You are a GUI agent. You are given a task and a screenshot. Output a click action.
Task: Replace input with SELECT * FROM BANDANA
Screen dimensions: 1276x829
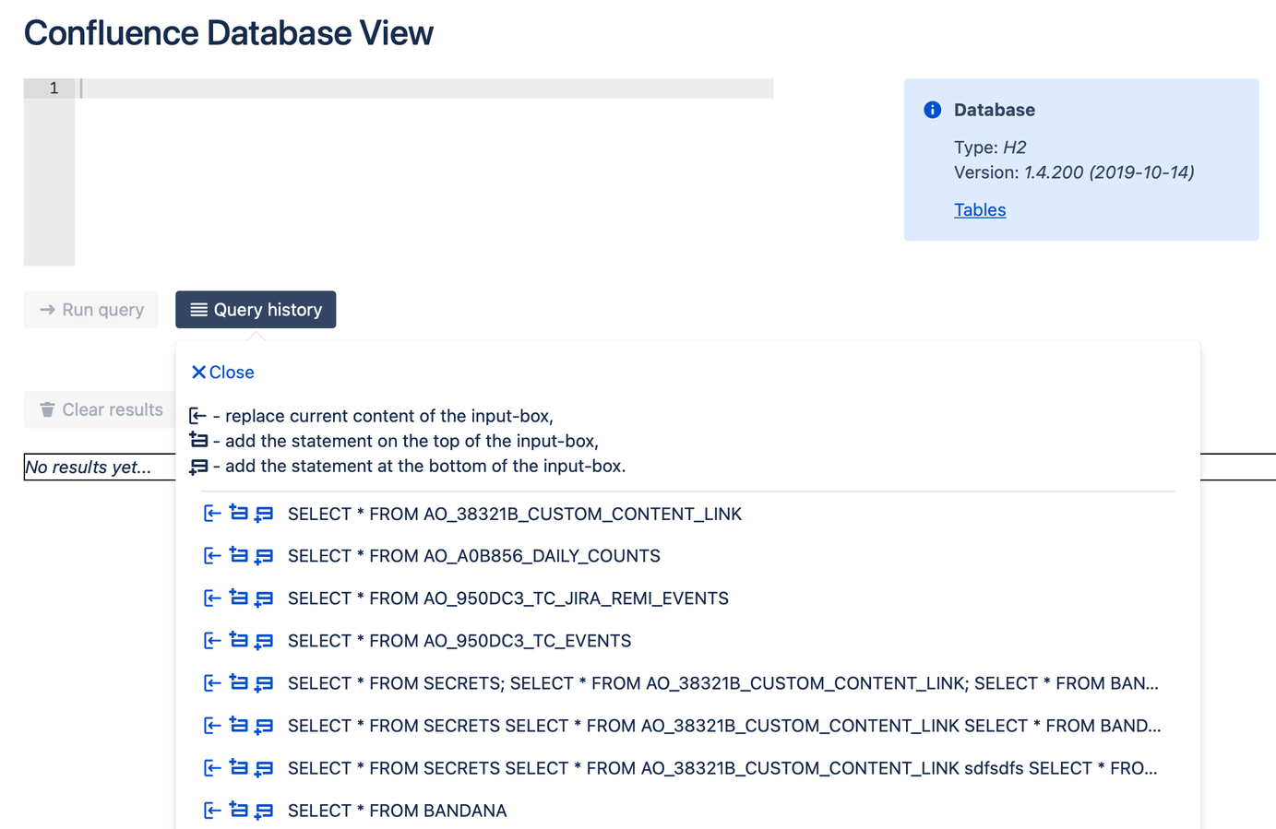point(212,811)
